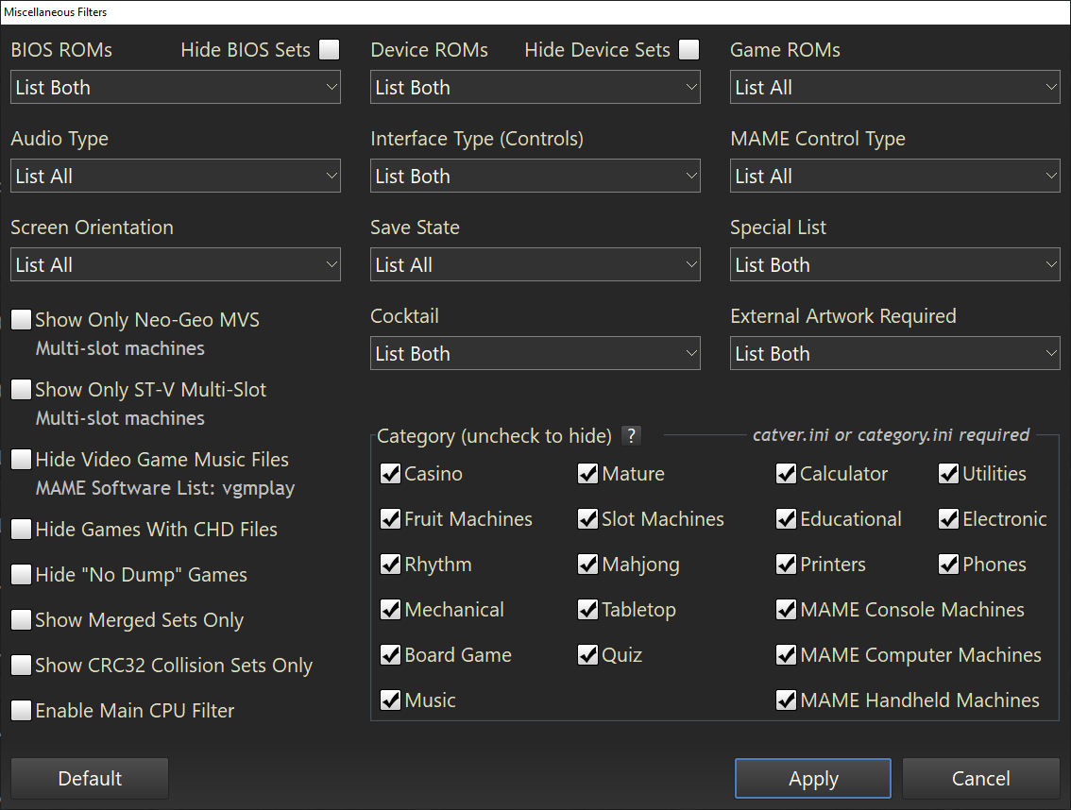Image resolution: width=1071 pixels, height=810 pixels.
Task: Toggle Enable Main CPU Filter
Action: [x=22, y=711]
